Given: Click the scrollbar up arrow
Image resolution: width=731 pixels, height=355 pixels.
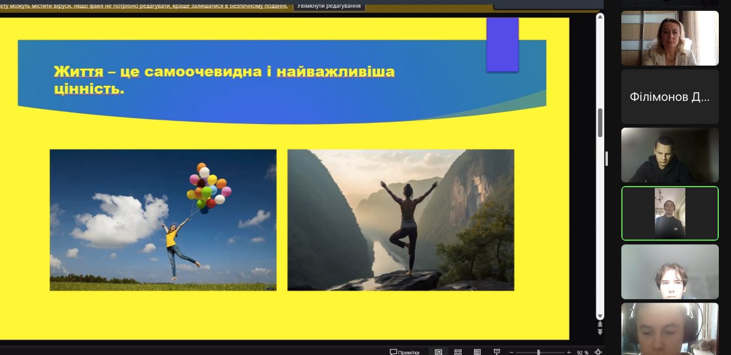Looking at the screenshot, I should click(599, 17).
